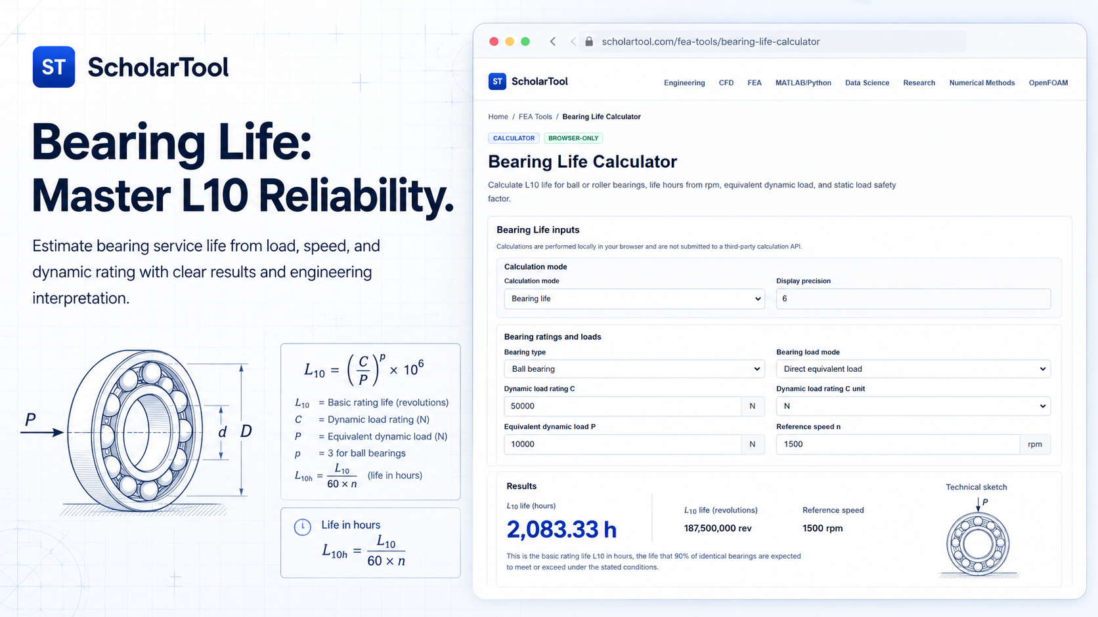Minimize the browser window with the yellow button

(x=510, y=41)
